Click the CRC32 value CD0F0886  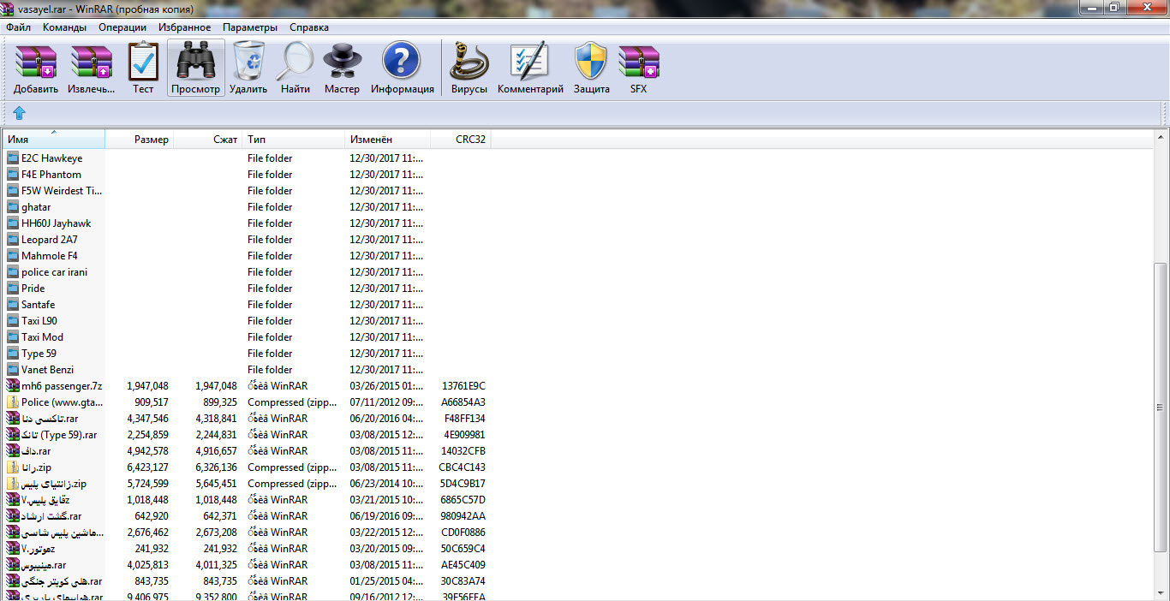[x=463, y=533]
